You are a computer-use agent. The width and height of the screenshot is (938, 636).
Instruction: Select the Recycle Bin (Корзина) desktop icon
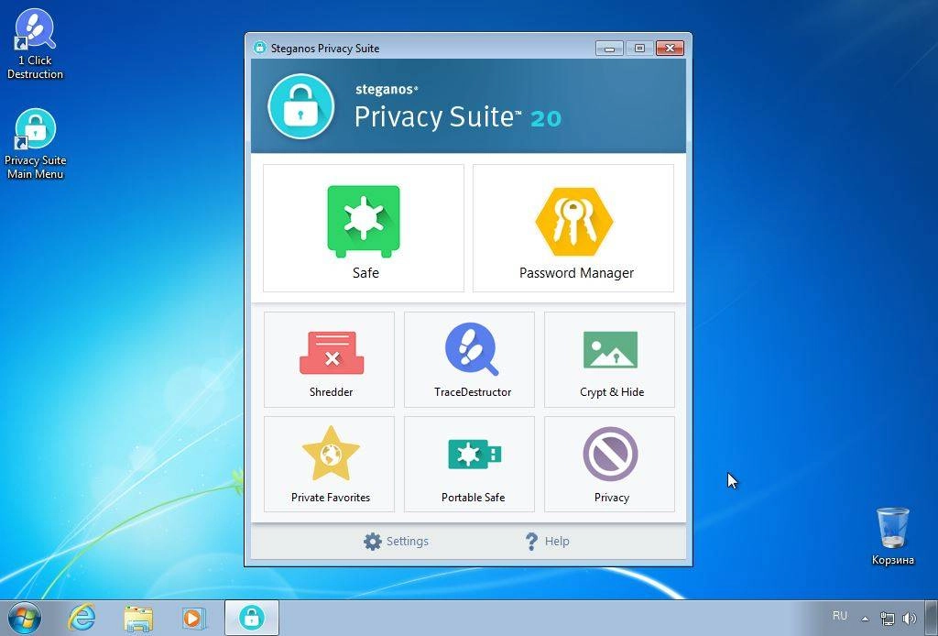[892, 536]
